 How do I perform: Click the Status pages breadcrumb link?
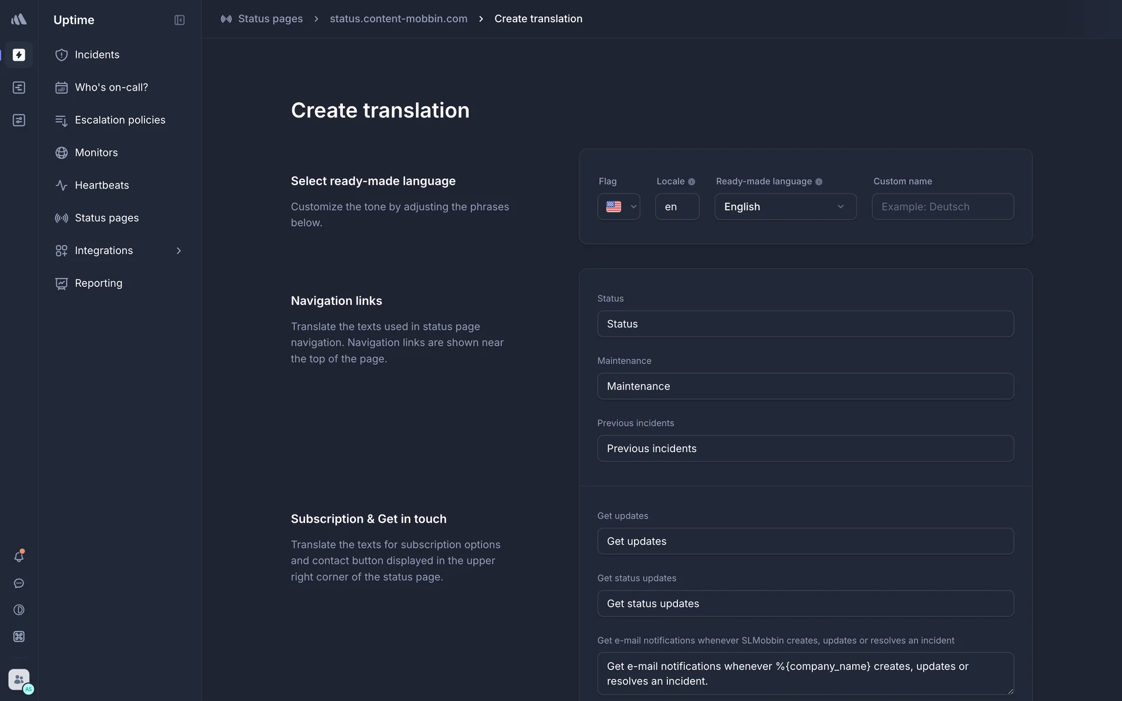coord(270,19)
